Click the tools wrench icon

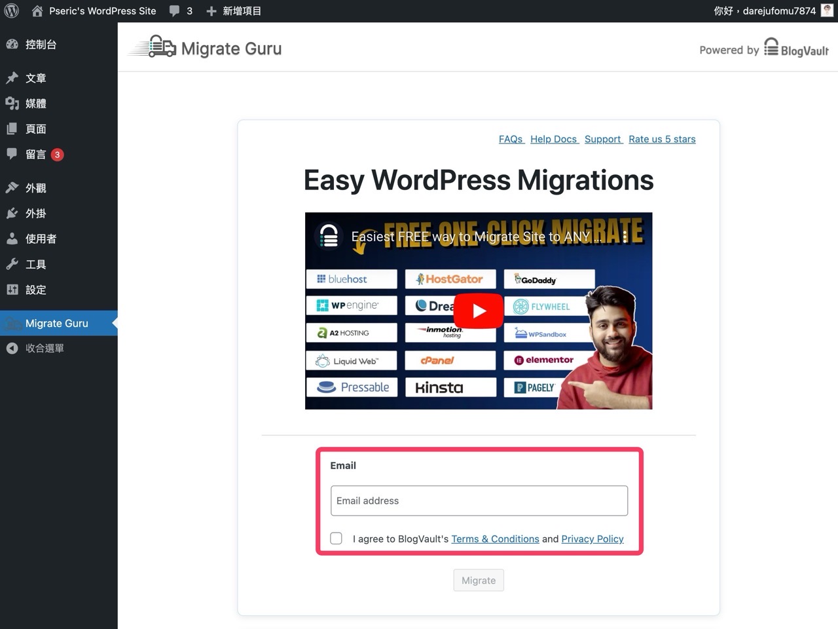pyautogui.click(x=12, y=265)
